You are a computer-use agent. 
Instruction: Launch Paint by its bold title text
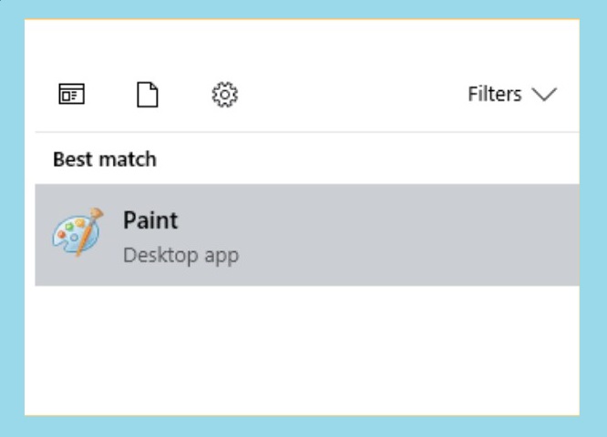pyautogui.click(x=150, y=220)
